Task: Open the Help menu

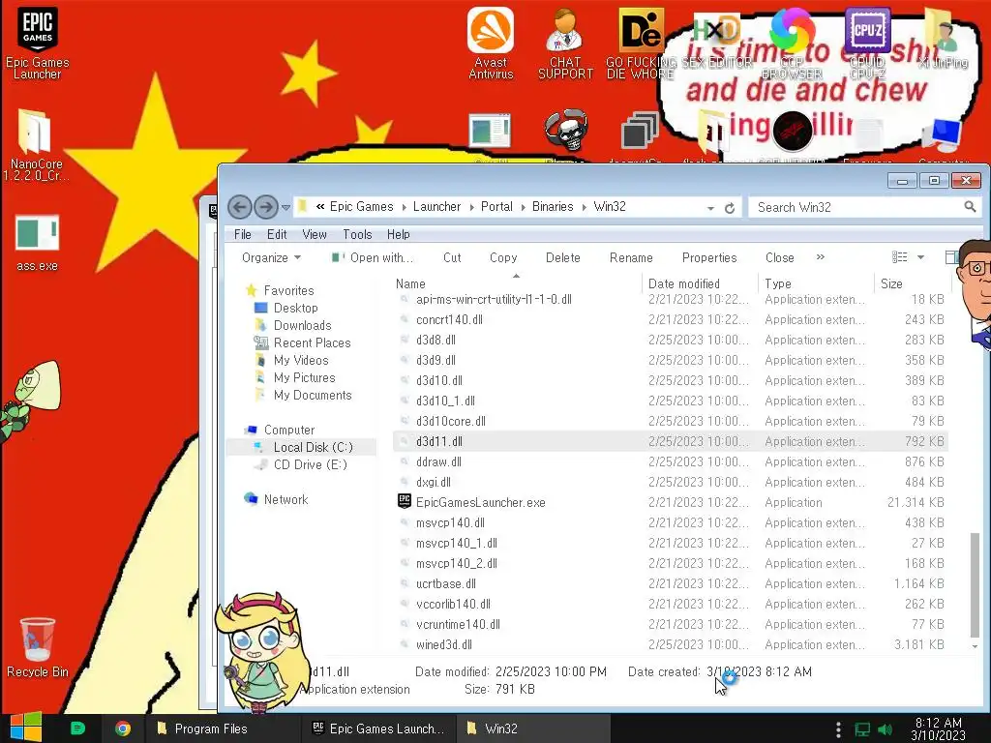Action: [398, 234]
